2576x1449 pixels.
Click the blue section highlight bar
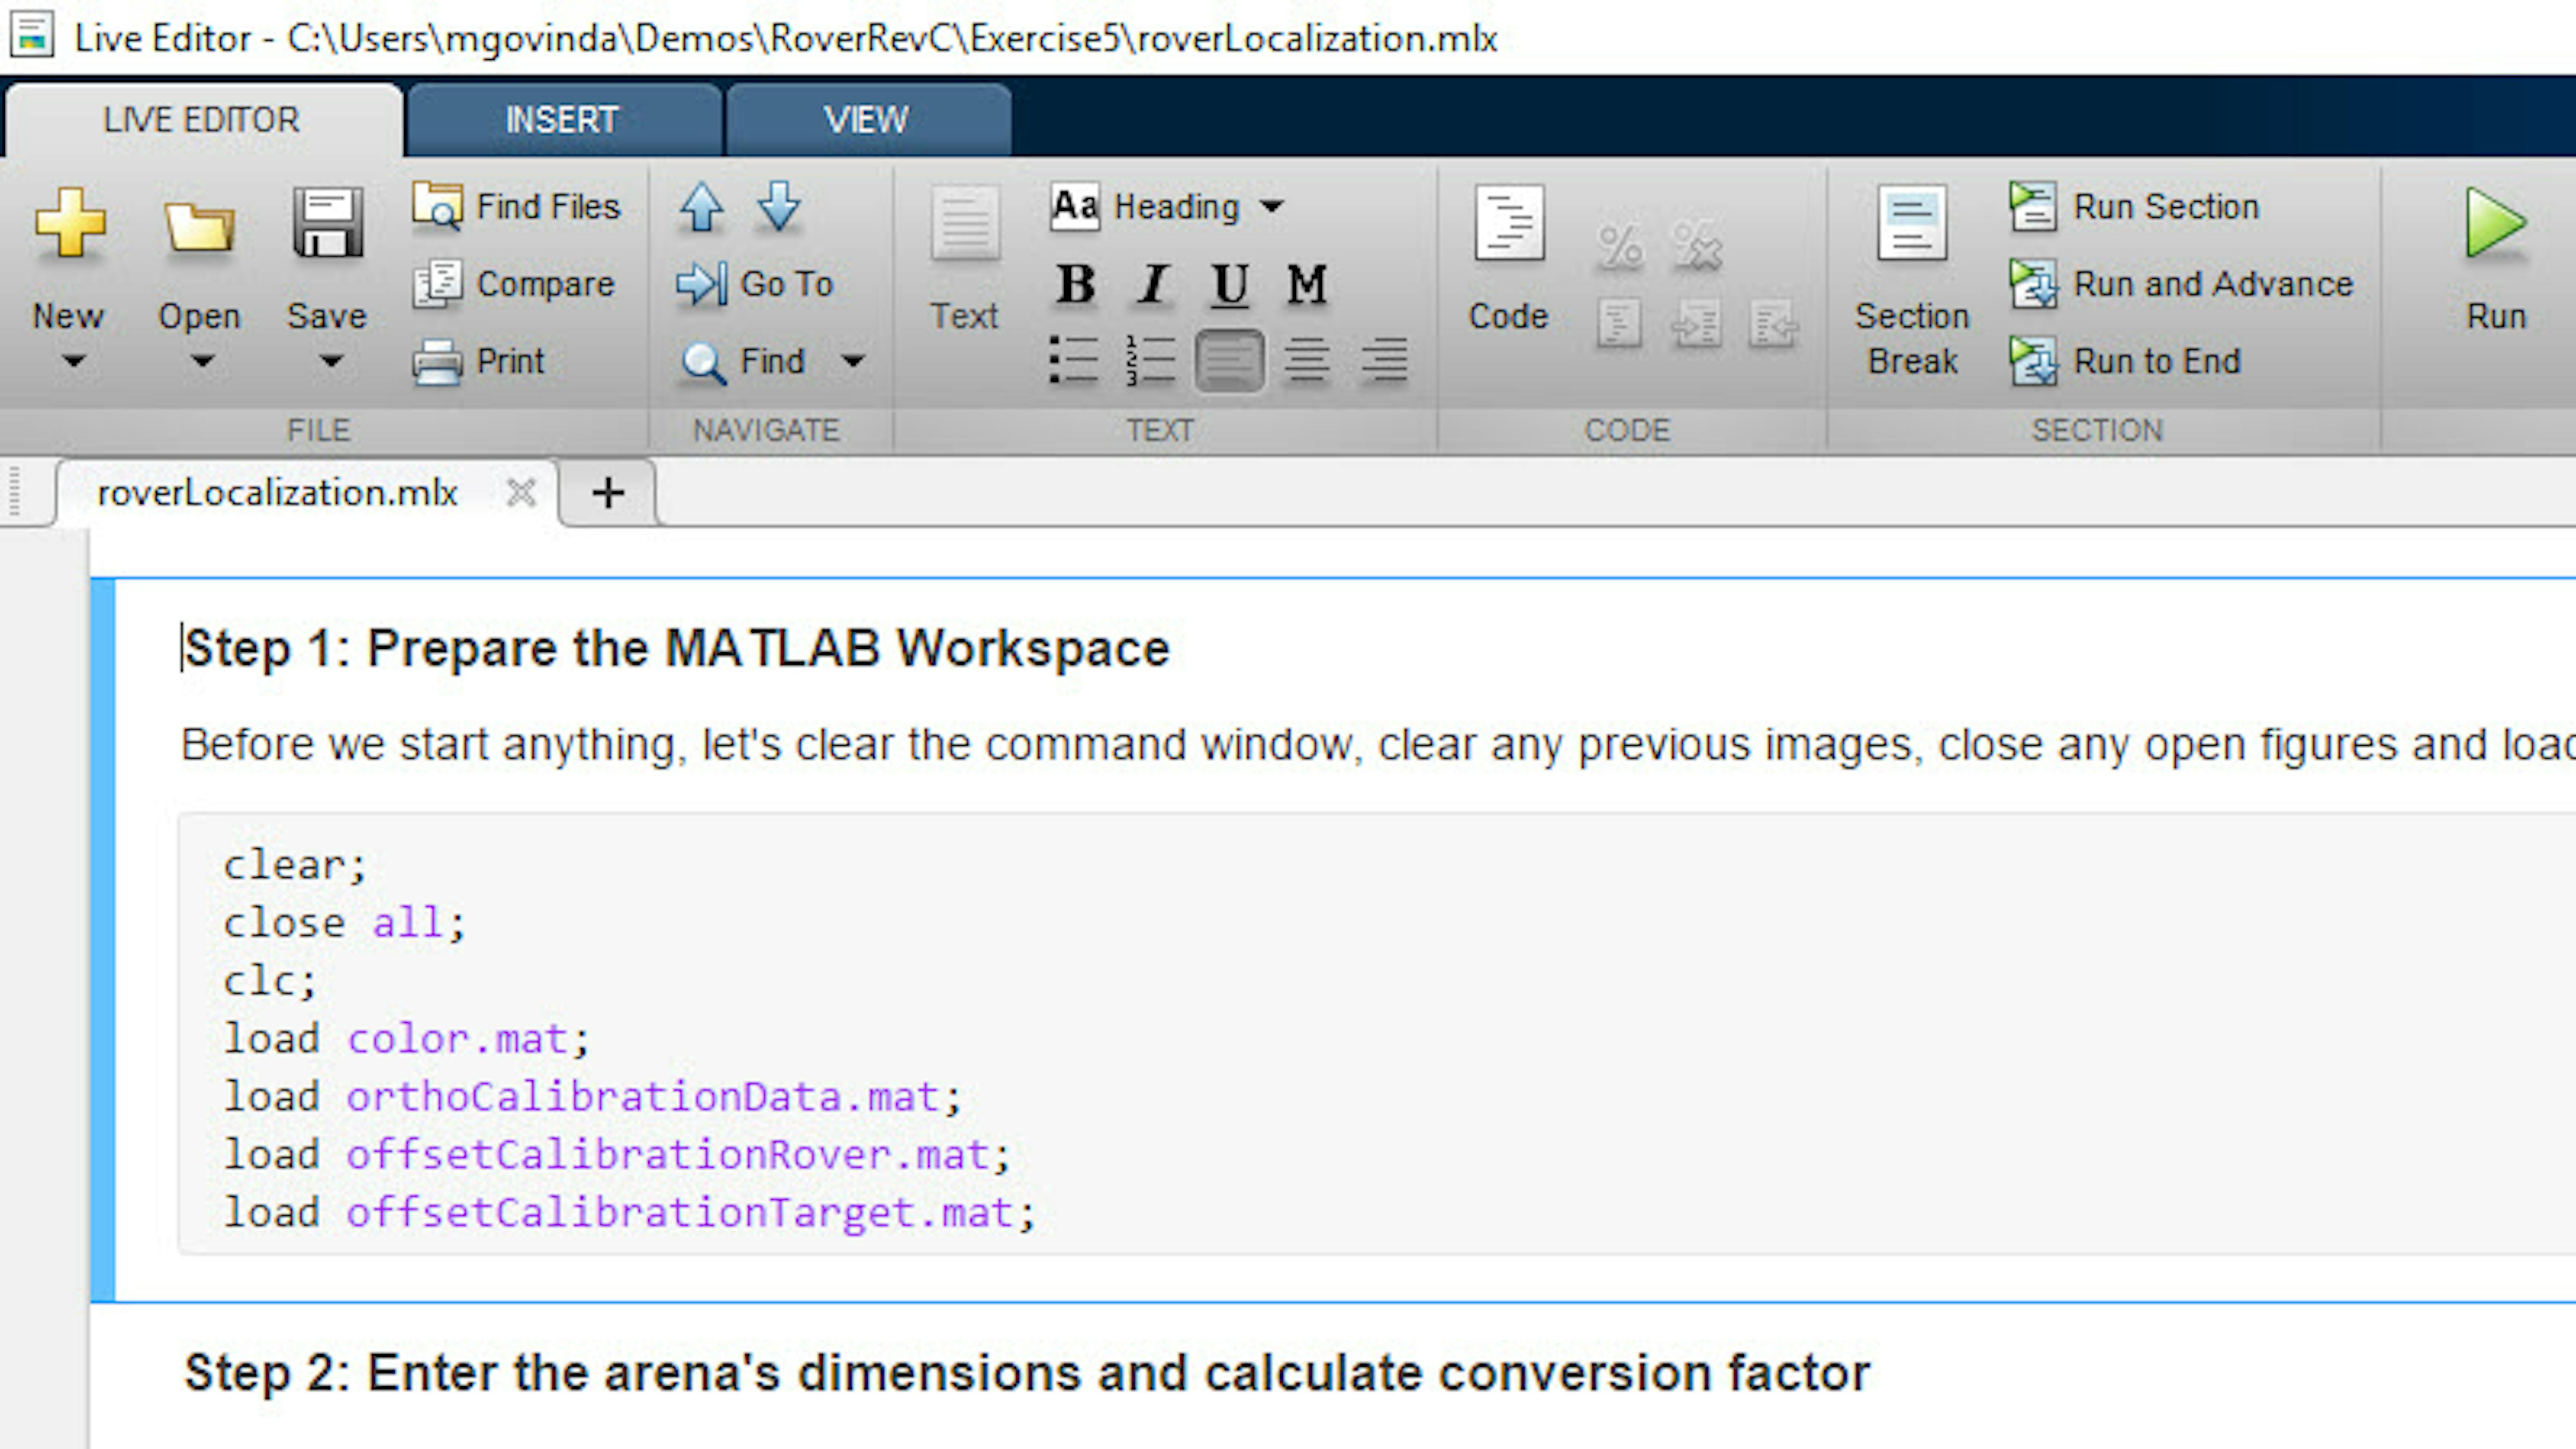click(103, 940)
